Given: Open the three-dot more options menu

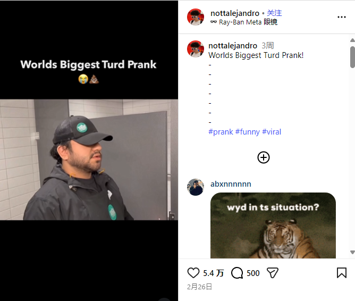Looking at the screenshot, I should coord(342,17).
